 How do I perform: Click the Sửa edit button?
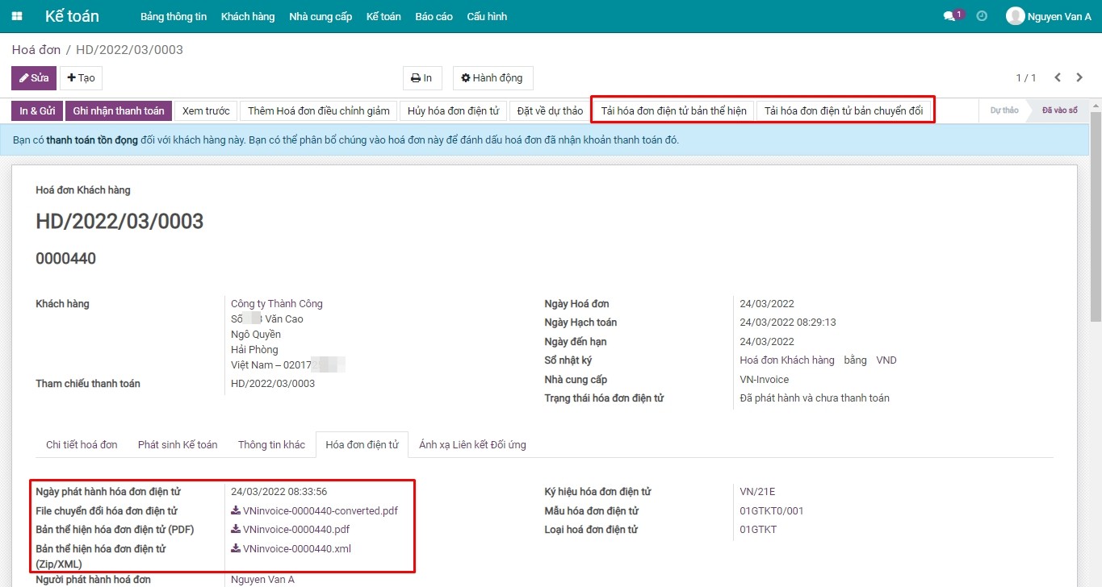[34, 78]
